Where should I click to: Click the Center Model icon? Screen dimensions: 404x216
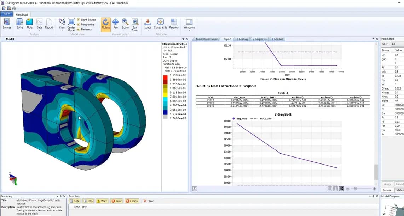[x=71, y=24]
